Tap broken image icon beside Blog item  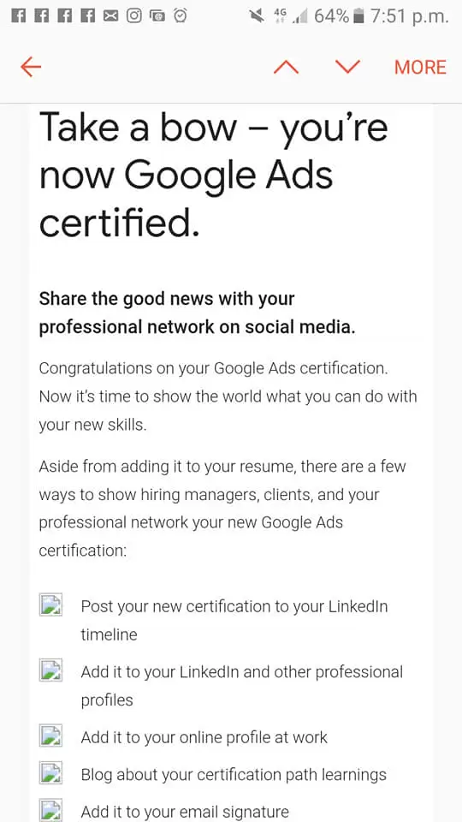point(50,772)
